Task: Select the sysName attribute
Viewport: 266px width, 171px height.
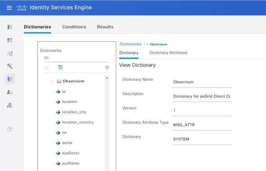Action: (x=70, y=163)
